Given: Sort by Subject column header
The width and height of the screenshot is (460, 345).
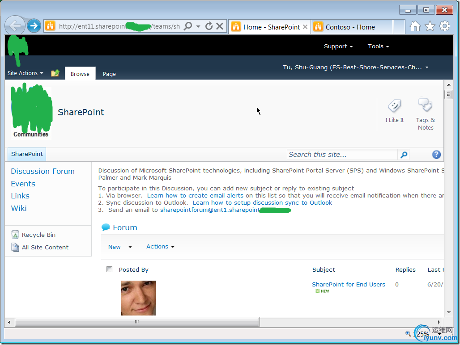Looking at the screenshot, I should coord(324,270).
